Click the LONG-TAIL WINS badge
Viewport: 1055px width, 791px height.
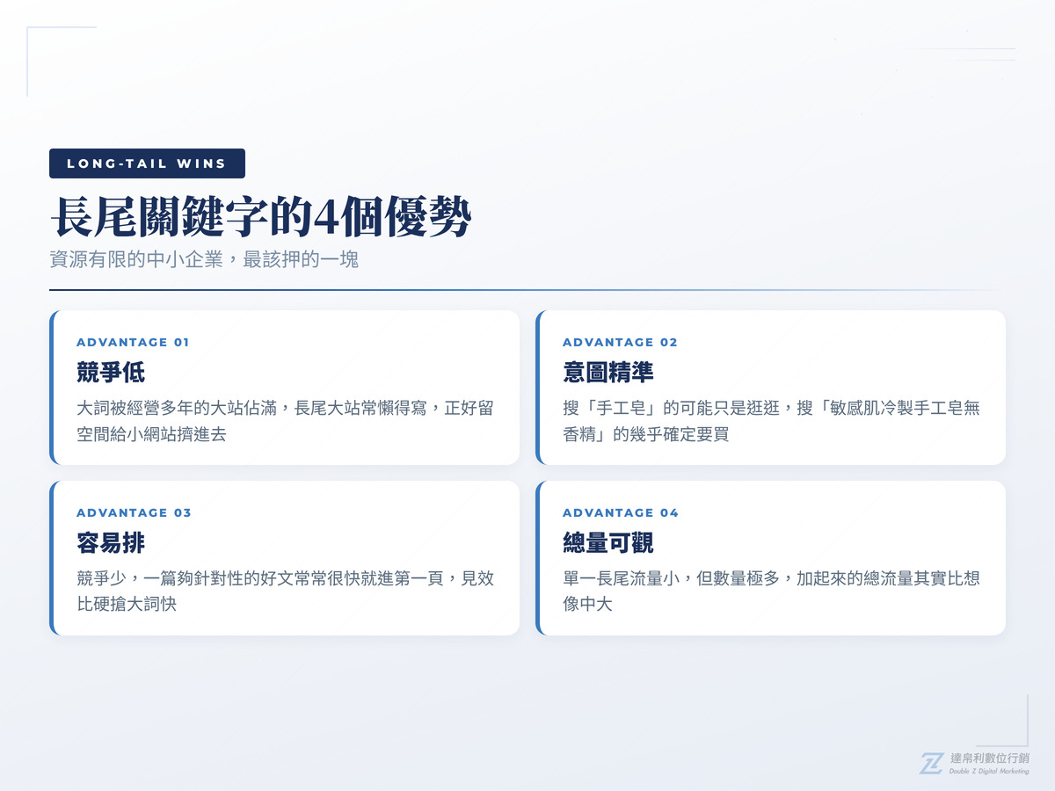pyautogui.click(x=147, y=163)
